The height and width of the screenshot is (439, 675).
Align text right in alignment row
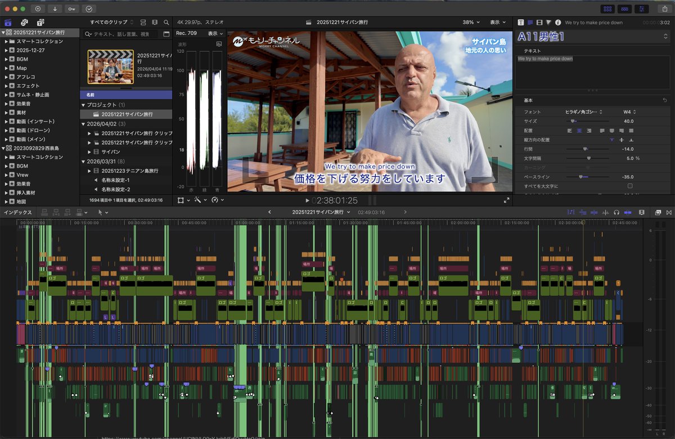click(588, 131)
